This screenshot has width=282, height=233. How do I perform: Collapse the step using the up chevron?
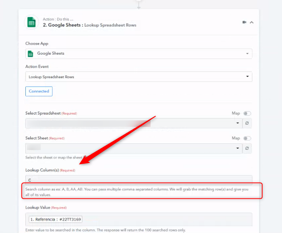pyautogui.click(x=252, y=22)
